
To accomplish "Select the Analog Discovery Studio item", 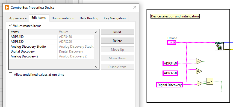I will 33,47.
